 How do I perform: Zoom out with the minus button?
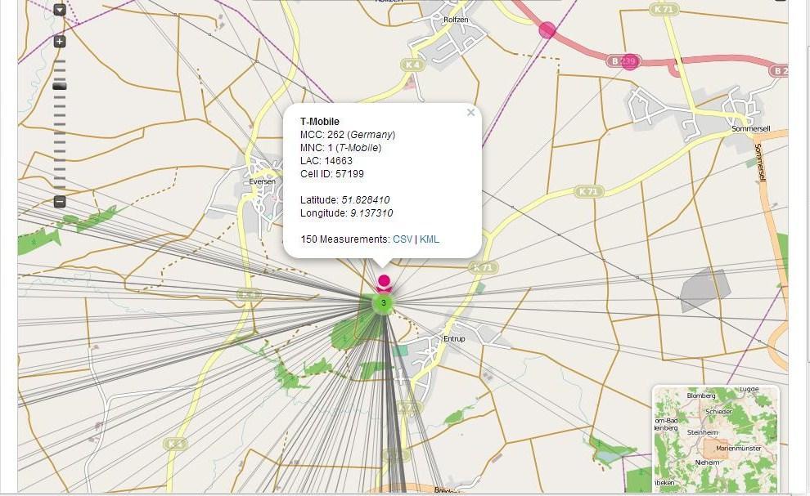pyautogui.click(x=60, y=201)
